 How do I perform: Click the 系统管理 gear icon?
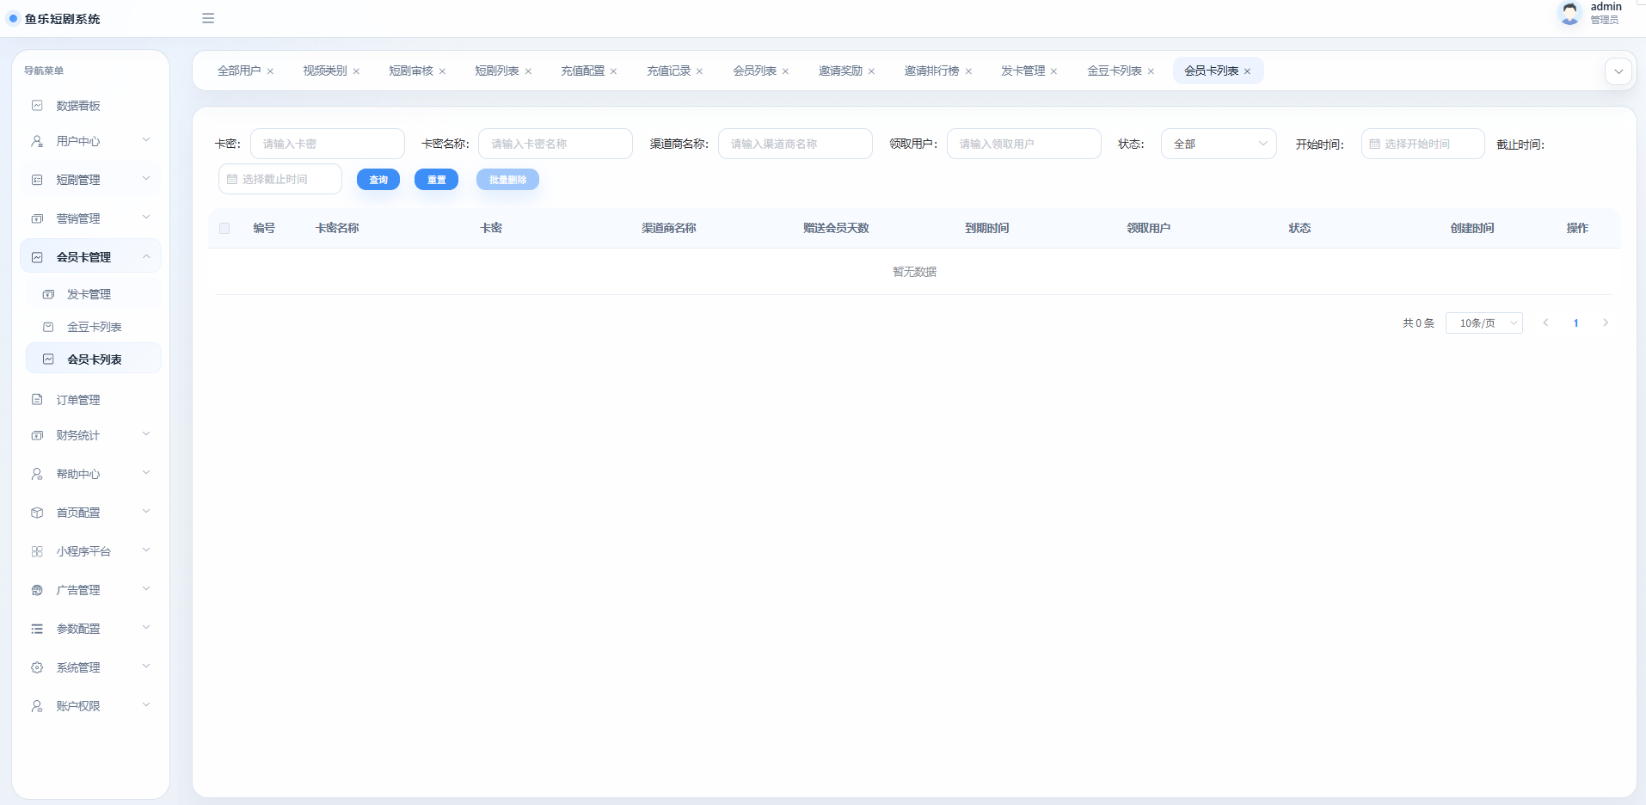tap(37, 667)
